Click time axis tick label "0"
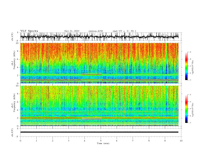Screen dimensions: 204x158 (x=20, y=141)
